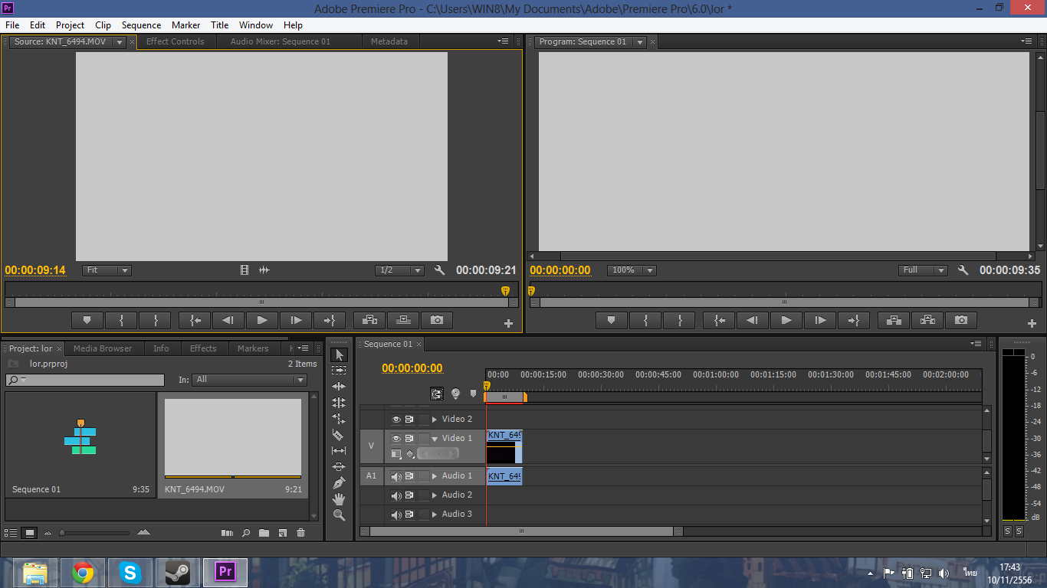Open Source monitor Fit zoom dropdown
The image size is (1047, 588).
pyautogui.click(x=107, y=270)
